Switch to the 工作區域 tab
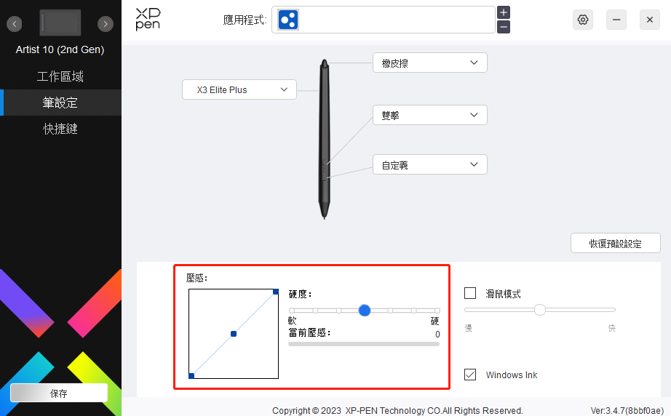Image resolution: width=671 pixels, height=416 pixels. (60, 76)
